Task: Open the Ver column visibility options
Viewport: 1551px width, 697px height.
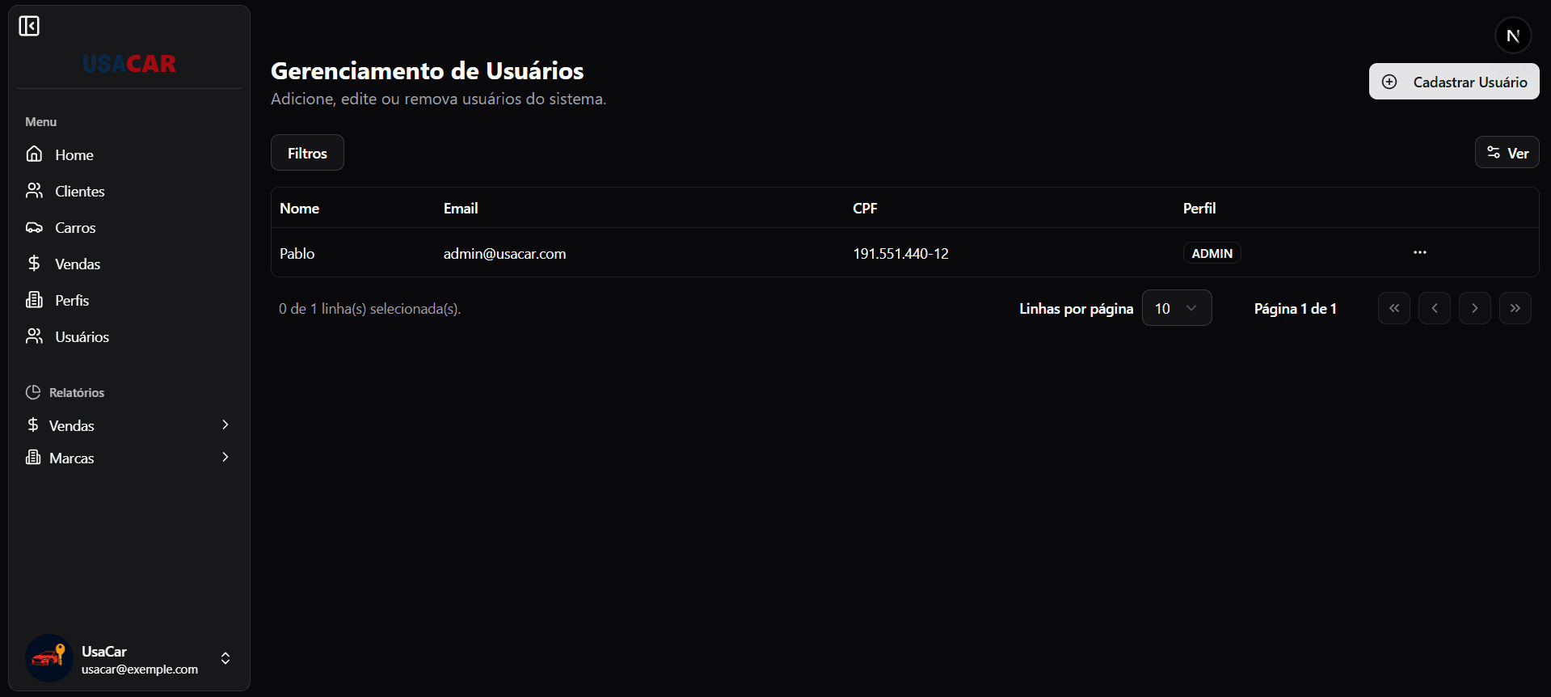Action: click(x=1507, y=153)
